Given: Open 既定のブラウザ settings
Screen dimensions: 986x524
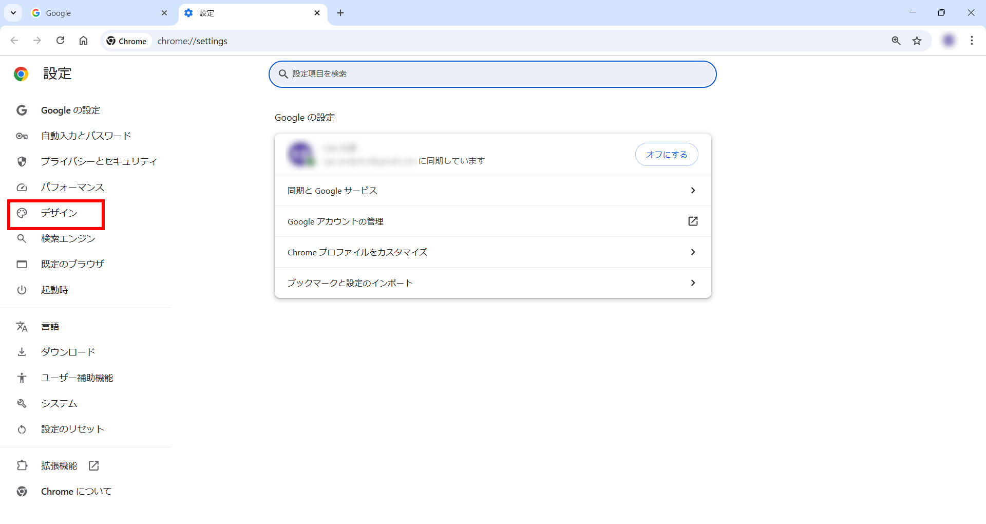Looking at the screenshot, I should [x=72, y=265].
